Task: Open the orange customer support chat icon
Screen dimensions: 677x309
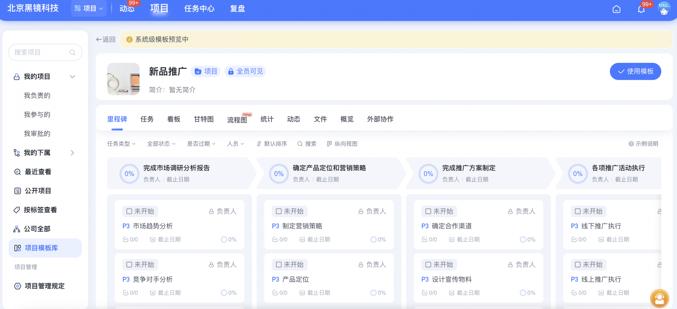Action: [x=659, y=298]
